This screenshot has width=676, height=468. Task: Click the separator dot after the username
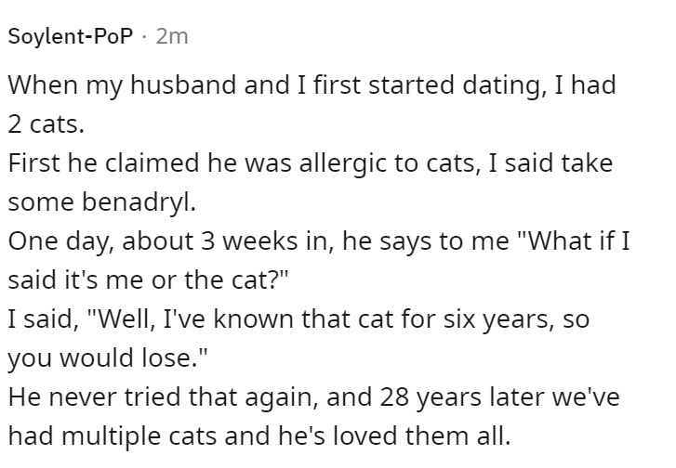[x=144, y=36]
